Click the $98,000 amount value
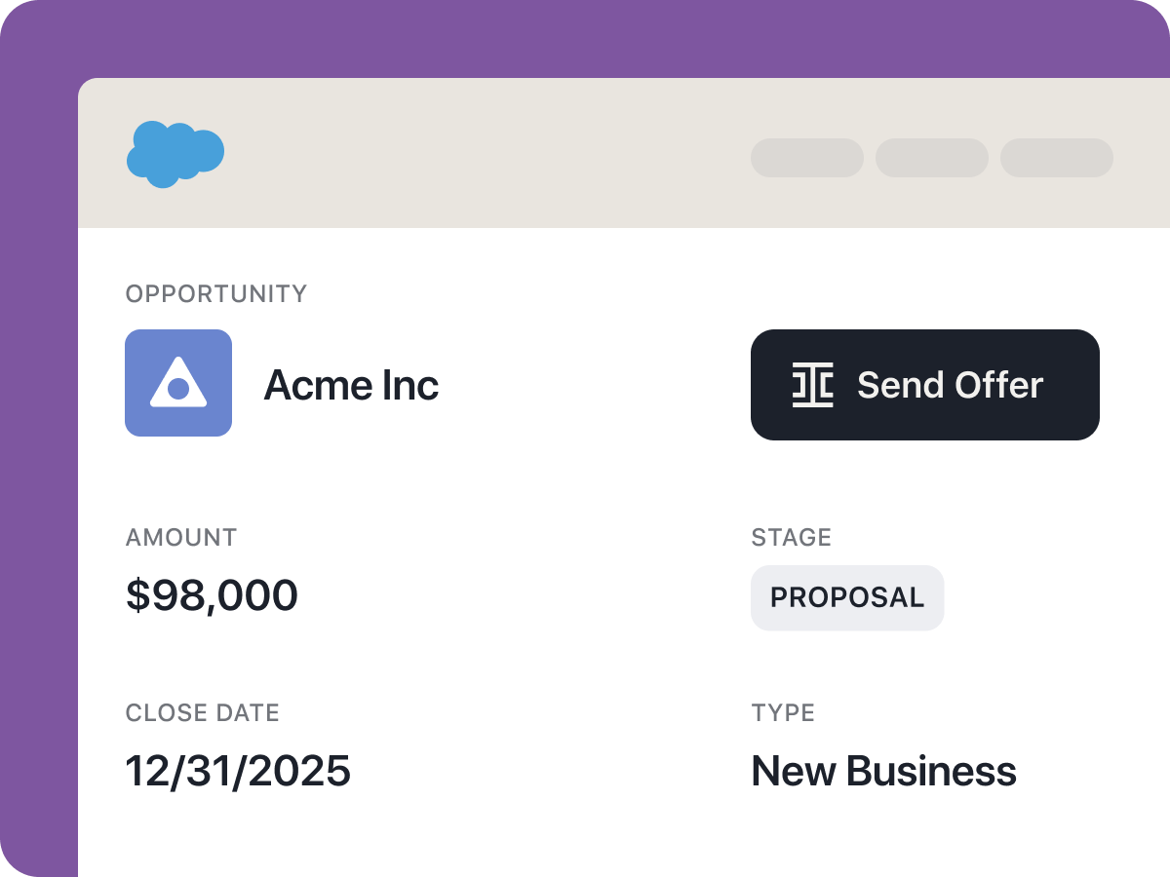The image size is (1170, 877). (212, 594)
